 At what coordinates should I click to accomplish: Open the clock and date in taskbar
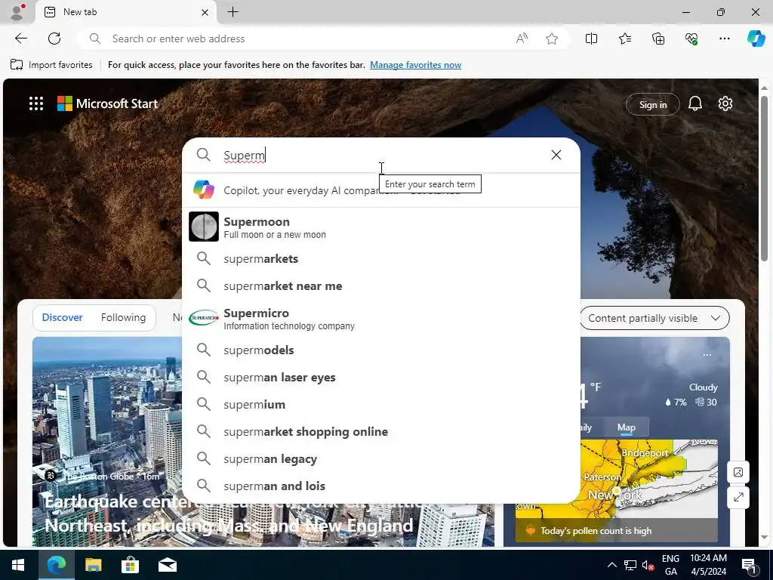click(708, 565)
